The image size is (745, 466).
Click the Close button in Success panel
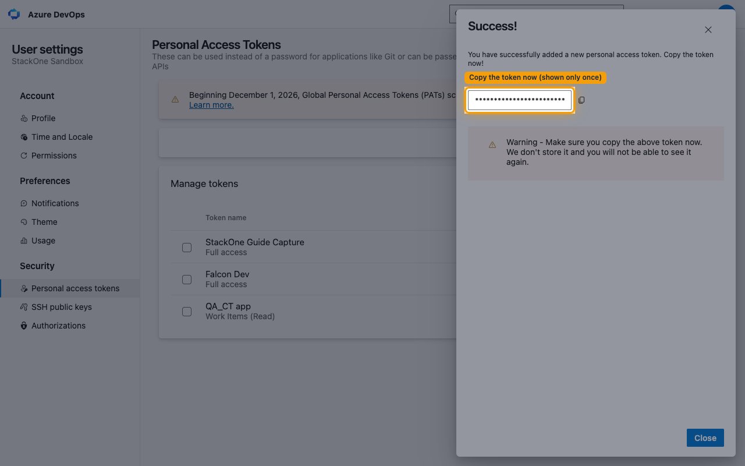click(x=705, y=438)
